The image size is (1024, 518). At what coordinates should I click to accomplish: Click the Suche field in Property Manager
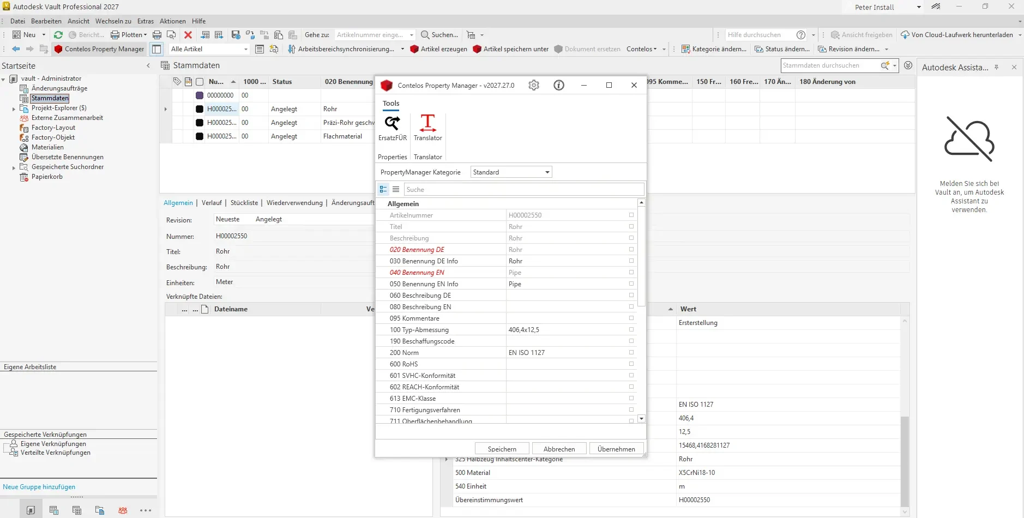[x=524, y=189]
